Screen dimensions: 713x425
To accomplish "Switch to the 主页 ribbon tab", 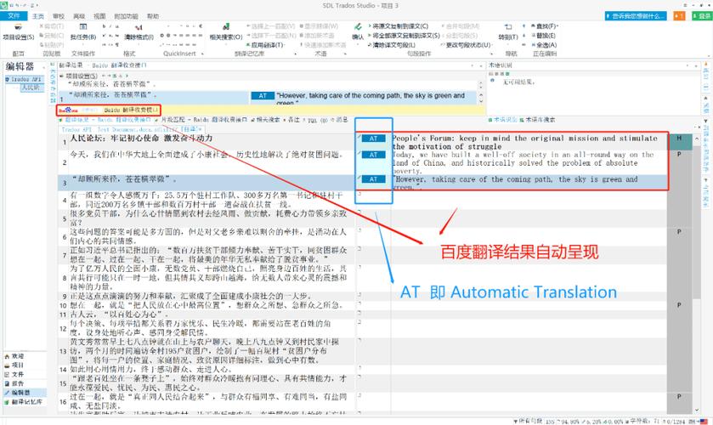I will click(38, 16).
